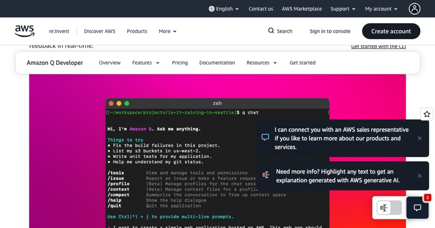Click the /issue command text
The height and width of the screenshot is (228, 435).
click(116, 179)
